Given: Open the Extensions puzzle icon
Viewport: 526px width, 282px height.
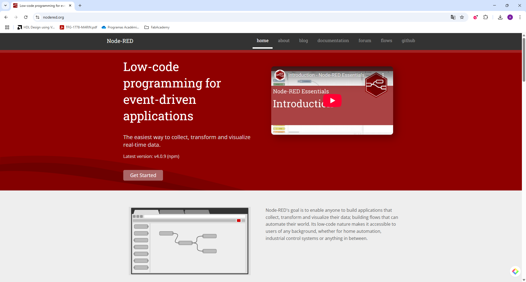Looking at the screenshot, I should (485, 17).
